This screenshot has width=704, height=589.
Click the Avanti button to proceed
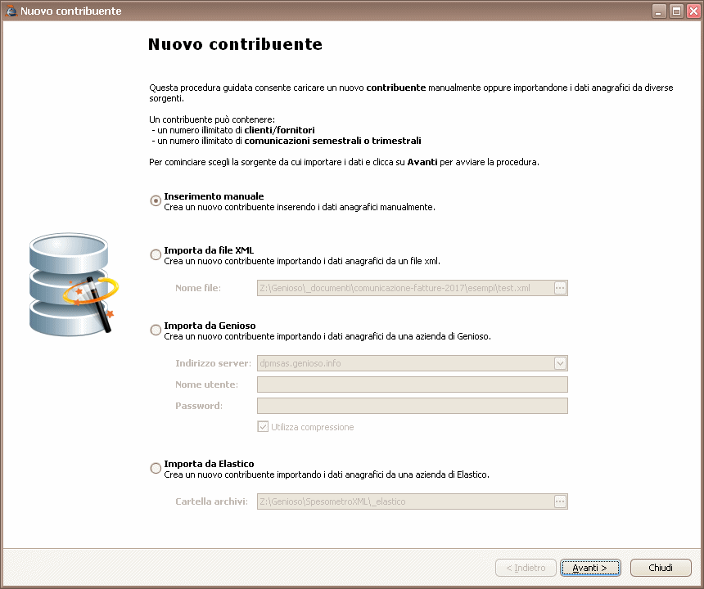point(589,568)
